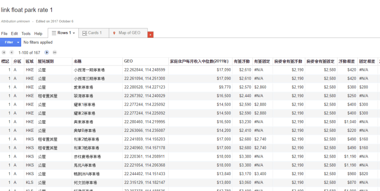Click the 名稱 column header
The image size is (380, 191).
pyautogui.click(x=78, y=61)
